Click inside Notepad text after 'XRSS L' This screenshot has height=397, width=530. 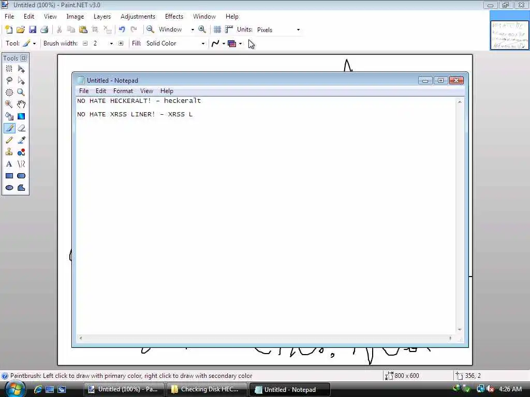[x=194, y=114]
